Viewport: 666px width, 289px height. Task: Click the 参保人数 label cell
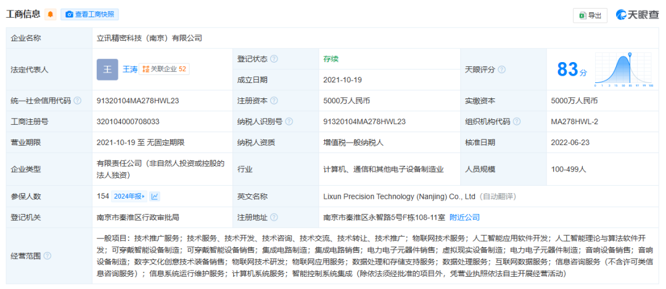point(49,196)
